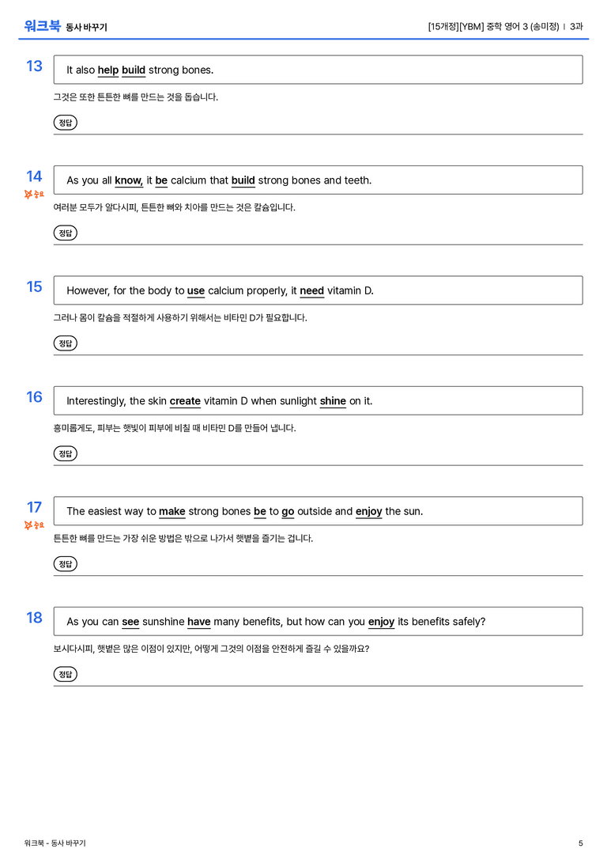This screenshot has height=860, width=607.
Task: Click page number 5 in the footer
Action: click(x=581, y=843)
